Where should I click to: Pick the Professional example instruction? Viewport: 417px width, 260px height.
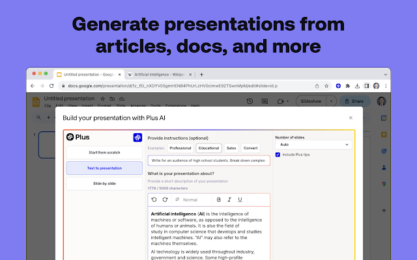(x=180, y=148)
